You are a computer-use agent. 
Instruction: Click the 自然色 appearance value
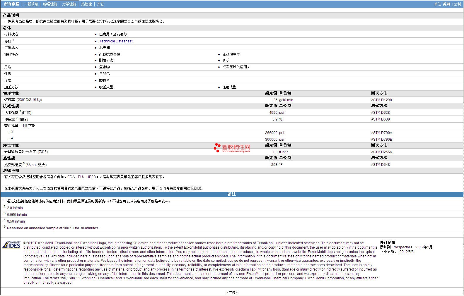104,74
